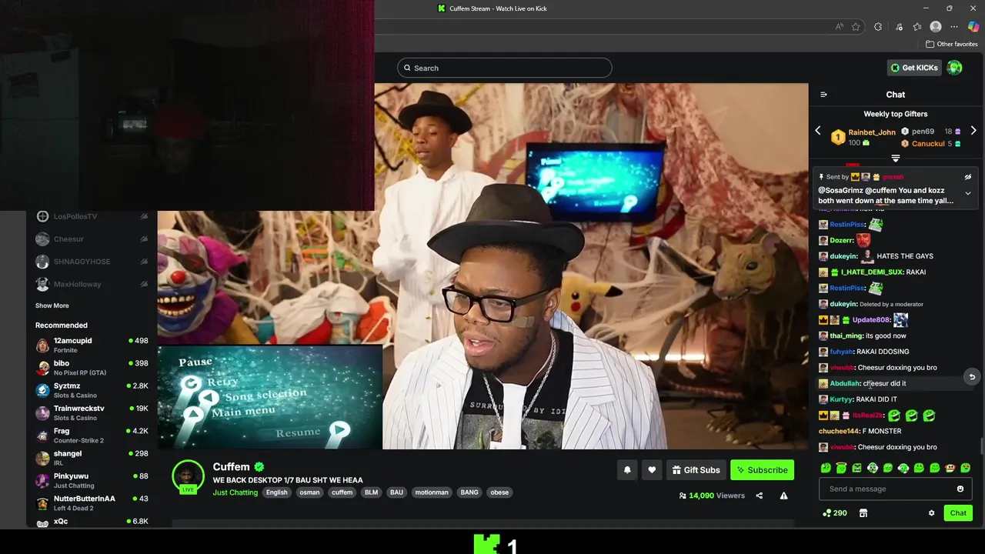Image resolution: width=985 pixels, height=554 pixels.
Task: Expand the pinned message chevron
Action: [968, 193]
